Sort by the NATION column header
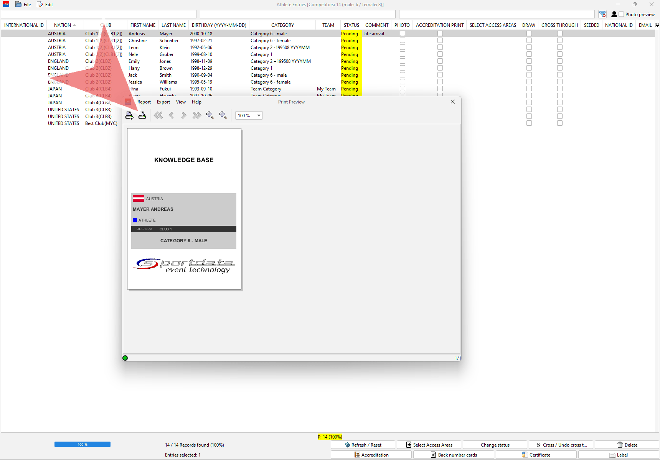 click(x=63, y=25)
